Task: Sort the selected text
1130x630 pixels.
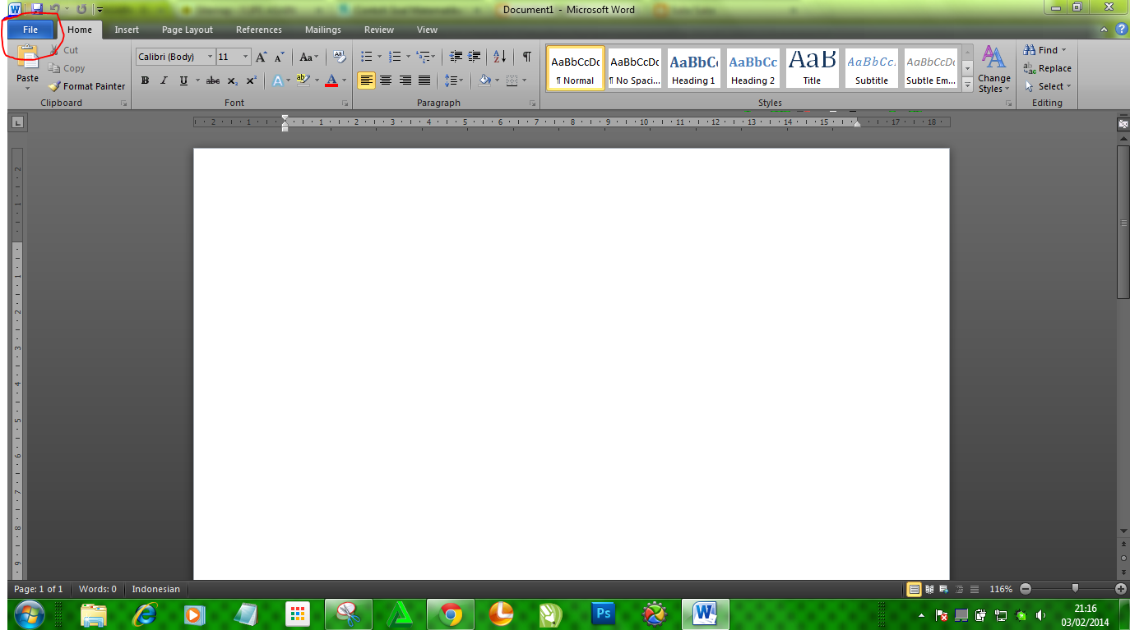Action: 499,56
